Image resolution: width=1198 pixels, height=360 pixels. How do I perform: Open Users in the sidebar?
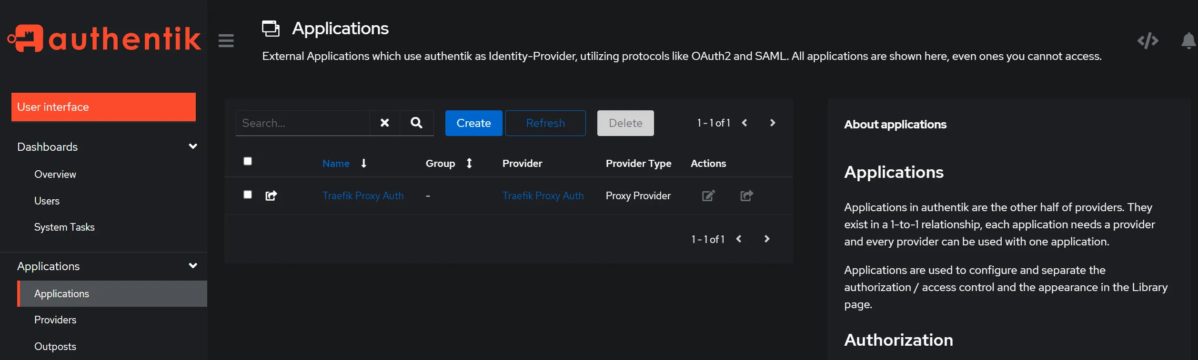(x=47, y=201)
